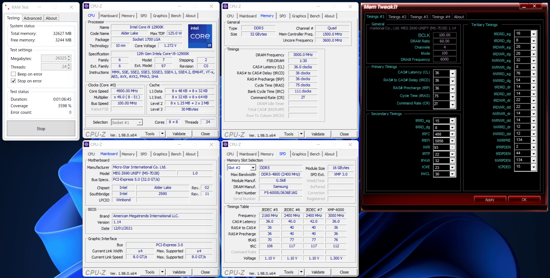Uncheck the Stop on error checkbox
Viewport: 550px width, 278px height.
pyautogui.click(x=13, y=81)
